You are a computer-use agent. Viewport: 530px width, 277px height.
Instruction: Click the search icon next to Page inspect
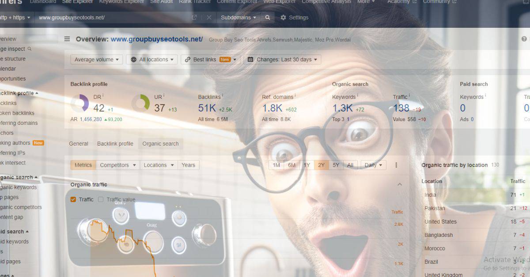point(30,49)
